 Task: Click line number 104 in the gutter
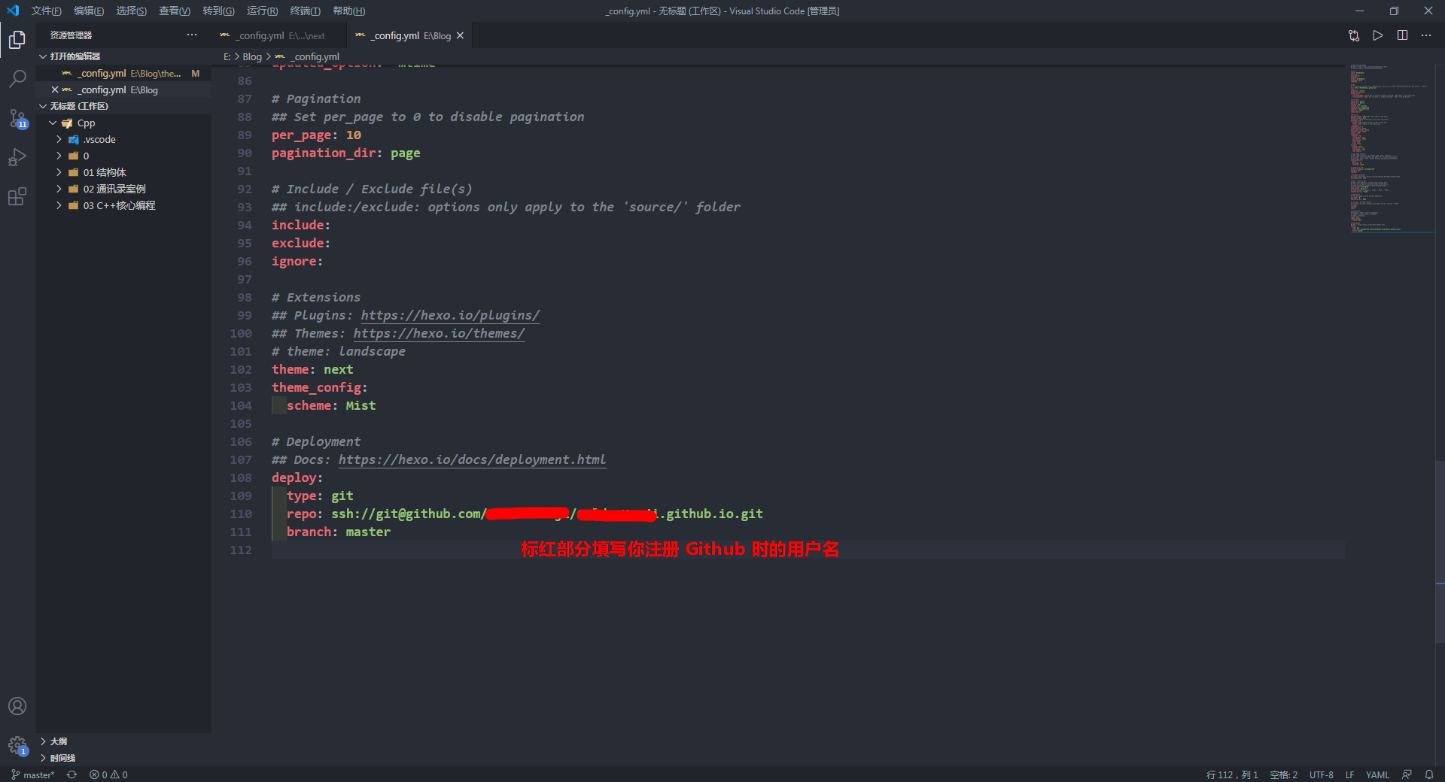point(241,405)
